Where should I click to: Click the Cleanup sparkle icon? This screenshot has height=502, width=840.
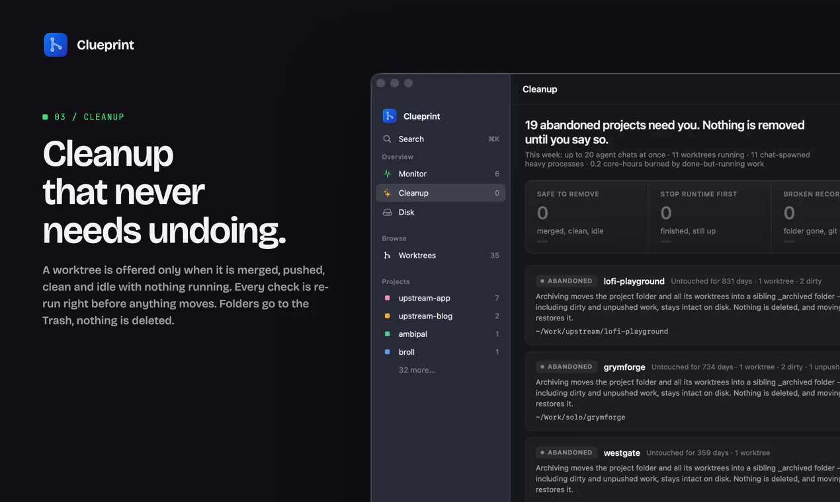(x=388, y=193)
